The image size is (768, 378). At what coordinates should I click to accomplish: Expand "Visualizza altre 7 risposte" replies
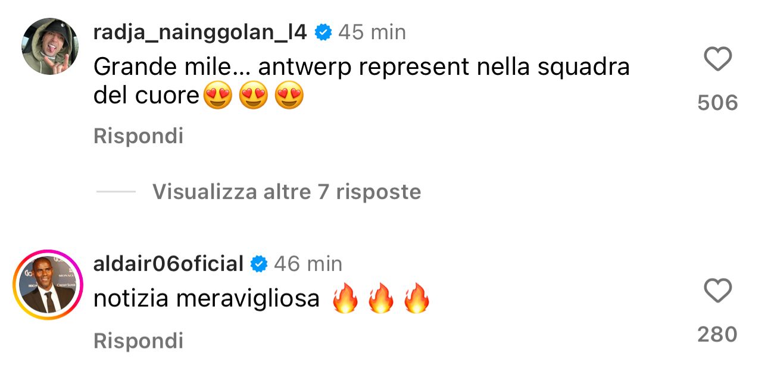[286, 192]
